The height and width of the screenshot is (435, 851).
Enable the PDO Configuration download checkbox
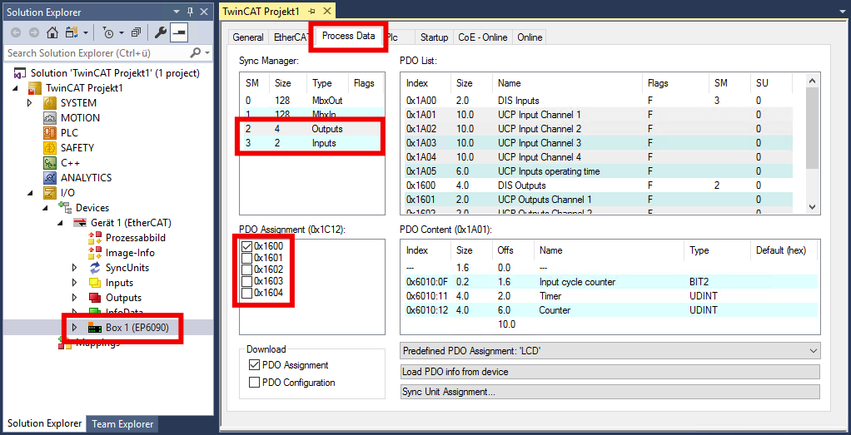pos(253,383)
